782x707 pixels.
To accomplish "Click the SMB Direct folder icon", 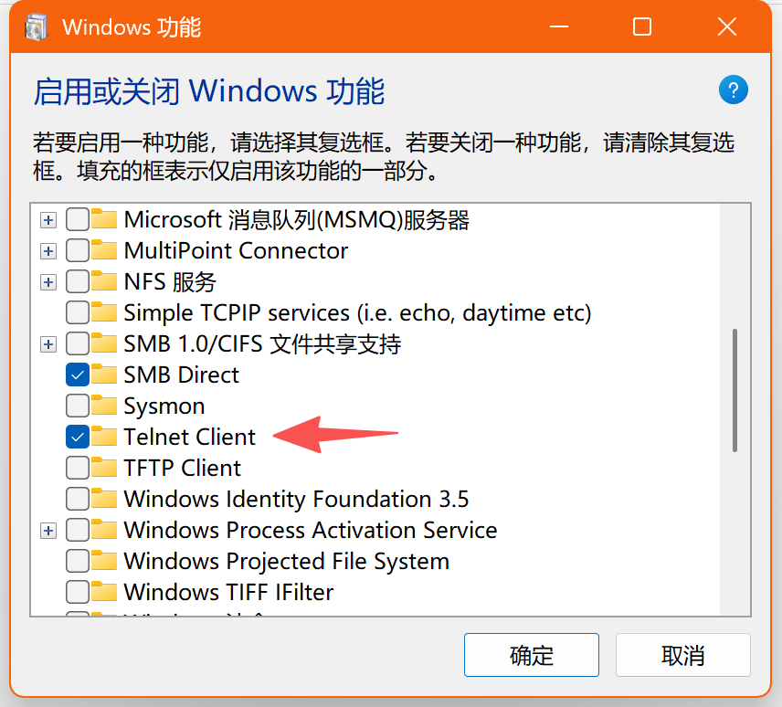I will 105,375.
